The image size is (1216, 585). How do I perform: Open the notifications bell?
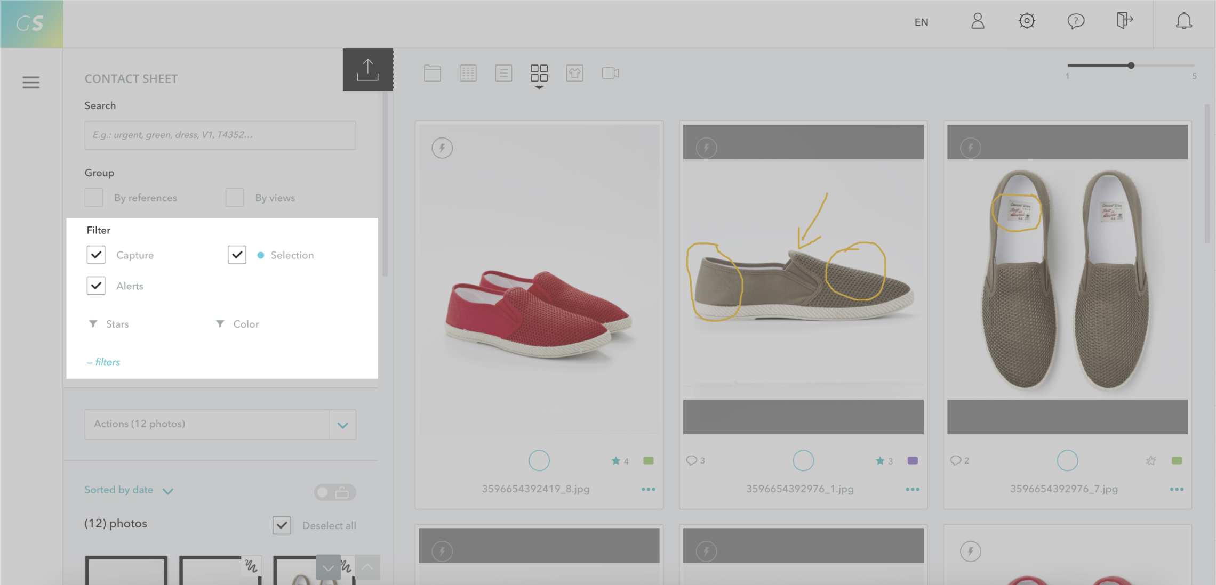click(x=1183, y=21)
